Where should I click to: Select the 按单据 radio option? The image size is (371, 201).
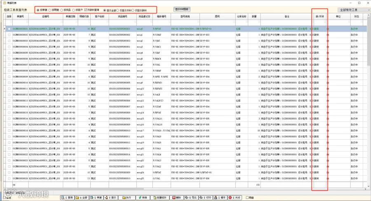coord(38,10)
